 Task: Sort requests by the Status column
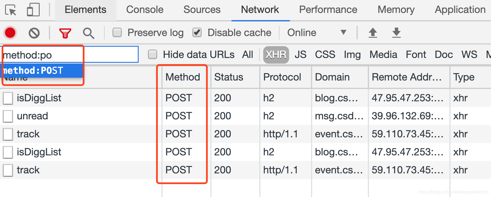(x=228, y=77)
